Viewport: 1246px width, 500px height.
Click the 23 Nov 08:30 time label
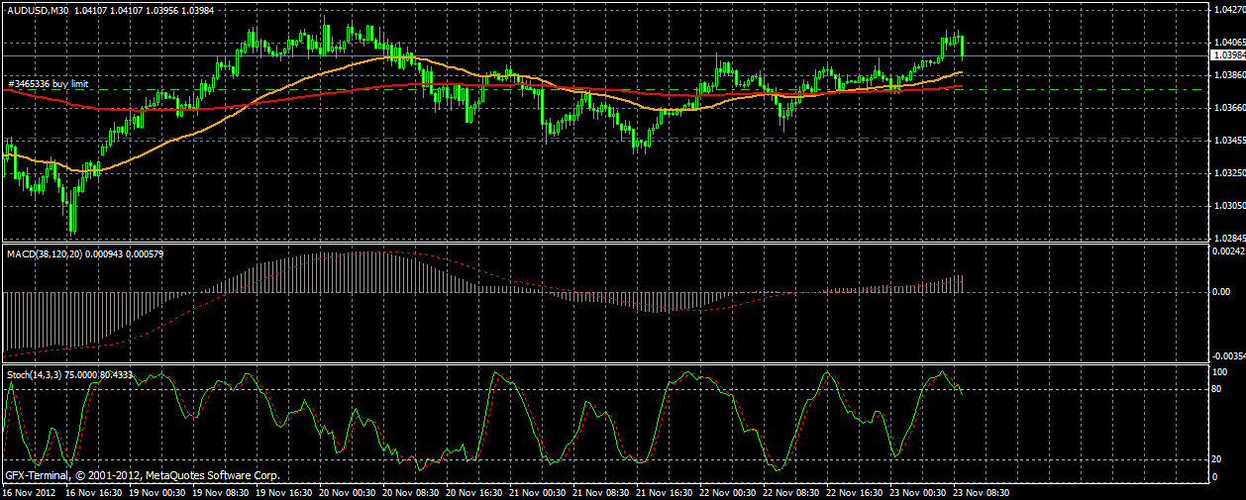pyautogui.click(x=984, y=491)
